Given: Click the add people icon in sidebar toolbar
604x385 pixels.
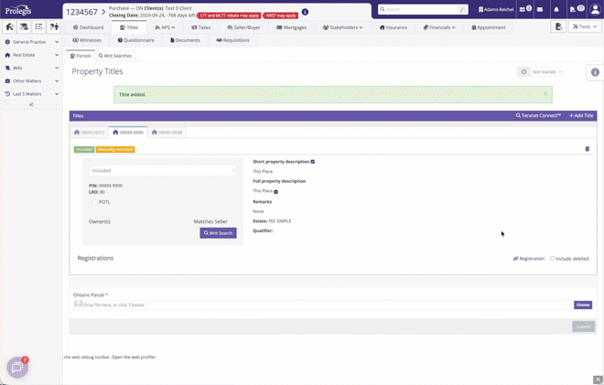Looking at the screenshot, I should point(54,27).
